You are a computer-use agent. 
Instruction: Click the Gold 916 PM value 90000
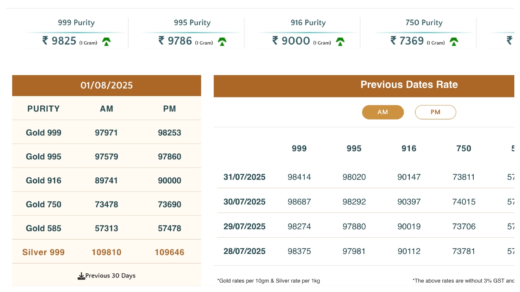[169, 180]
